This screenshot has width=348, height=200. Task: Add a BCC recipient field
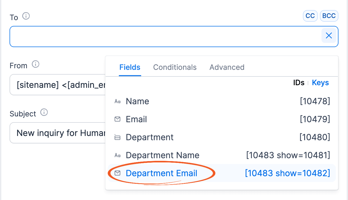pos(329,16)
